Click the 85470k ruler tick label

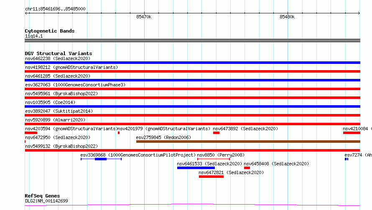pos(144,17)
